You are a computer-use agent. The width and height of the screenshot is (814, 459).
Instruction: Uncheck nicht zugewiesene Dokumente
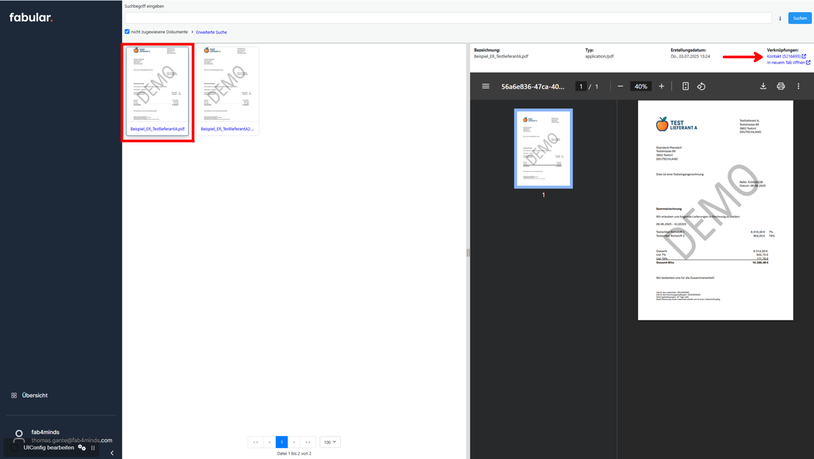click(x=127, y=31)
